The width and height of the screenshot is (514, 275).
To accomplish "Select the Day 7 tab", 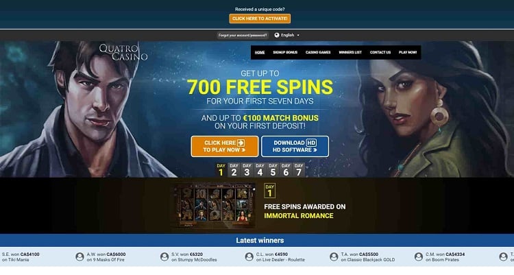I will pos(299,170).
